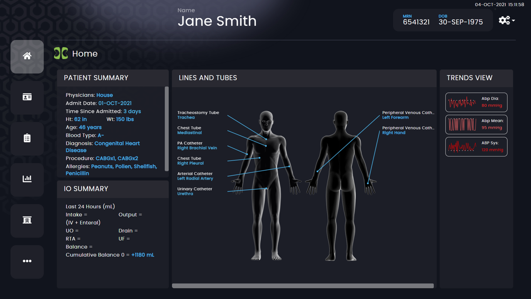Click weight value 150 lbs
Screen dimensions: 531x299
(125, 119)
